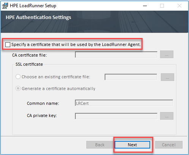This screenshot has height=155, width=189.
Task: Browse for the CA certificate file
Action: [167, 54]
